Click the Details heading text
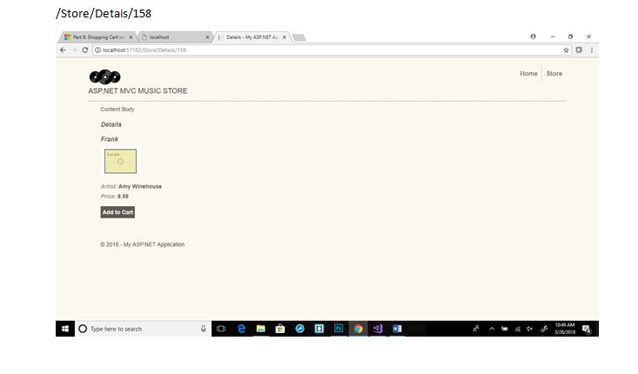 click(x=111, y=124)
